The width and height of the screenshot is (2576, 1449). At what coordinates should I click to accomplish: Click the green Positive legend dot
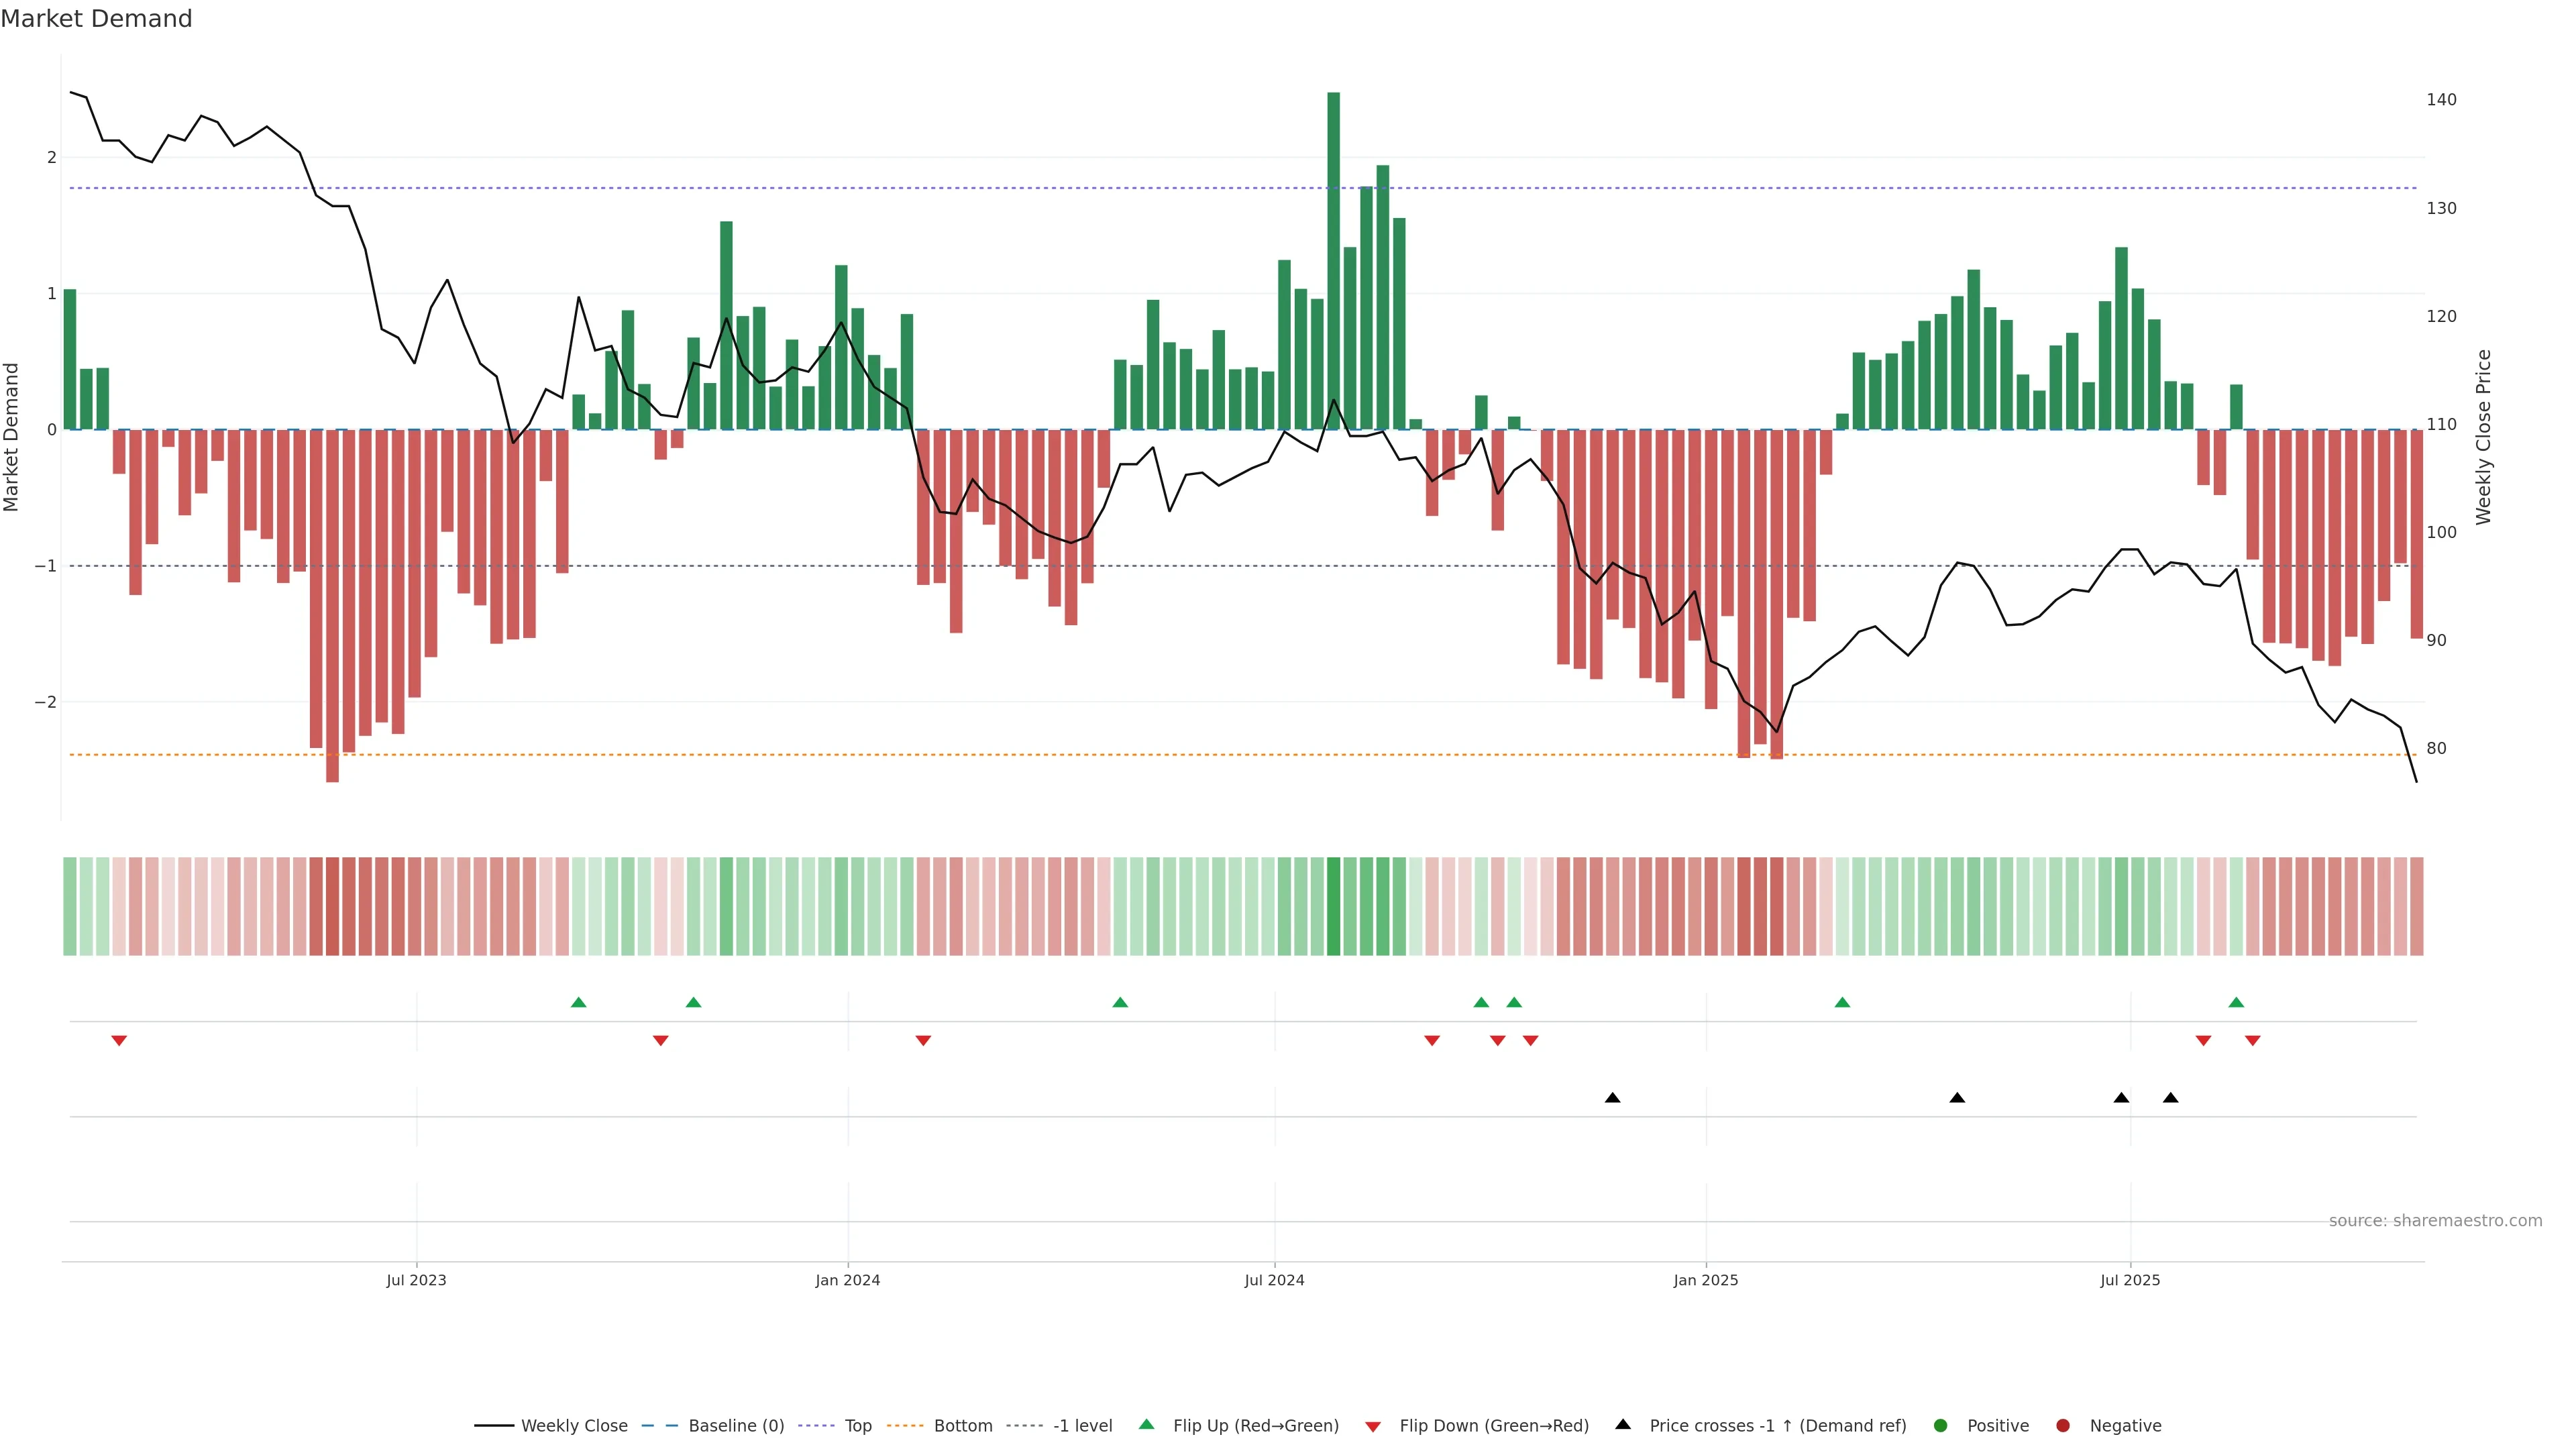[x=1941, y=1425]
